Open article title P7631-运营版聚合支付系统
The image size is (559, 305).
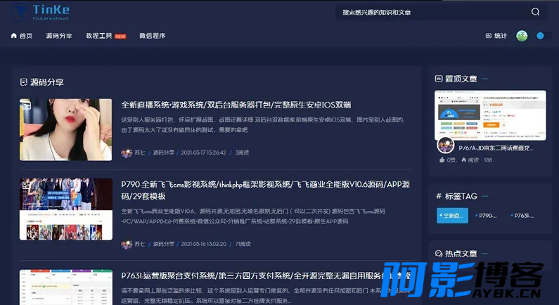[x=266, y=275]
